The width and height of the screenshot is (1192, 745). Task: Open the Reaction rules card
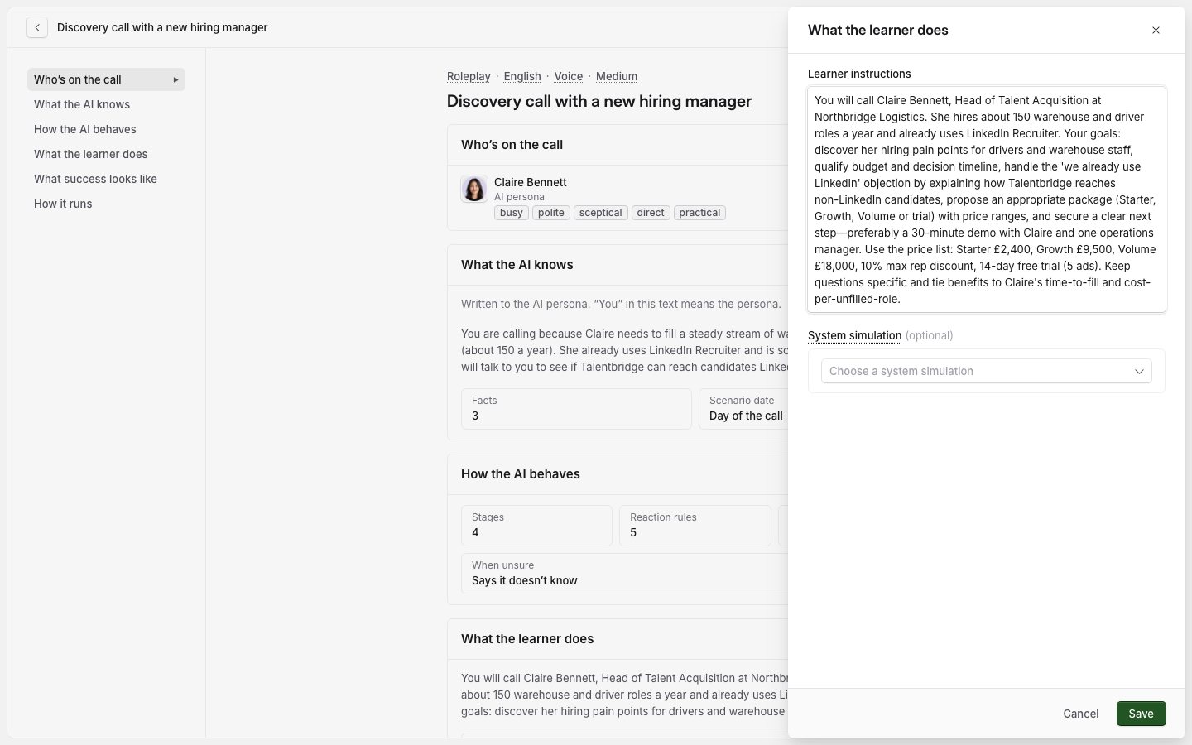click(x=695, y=526)
